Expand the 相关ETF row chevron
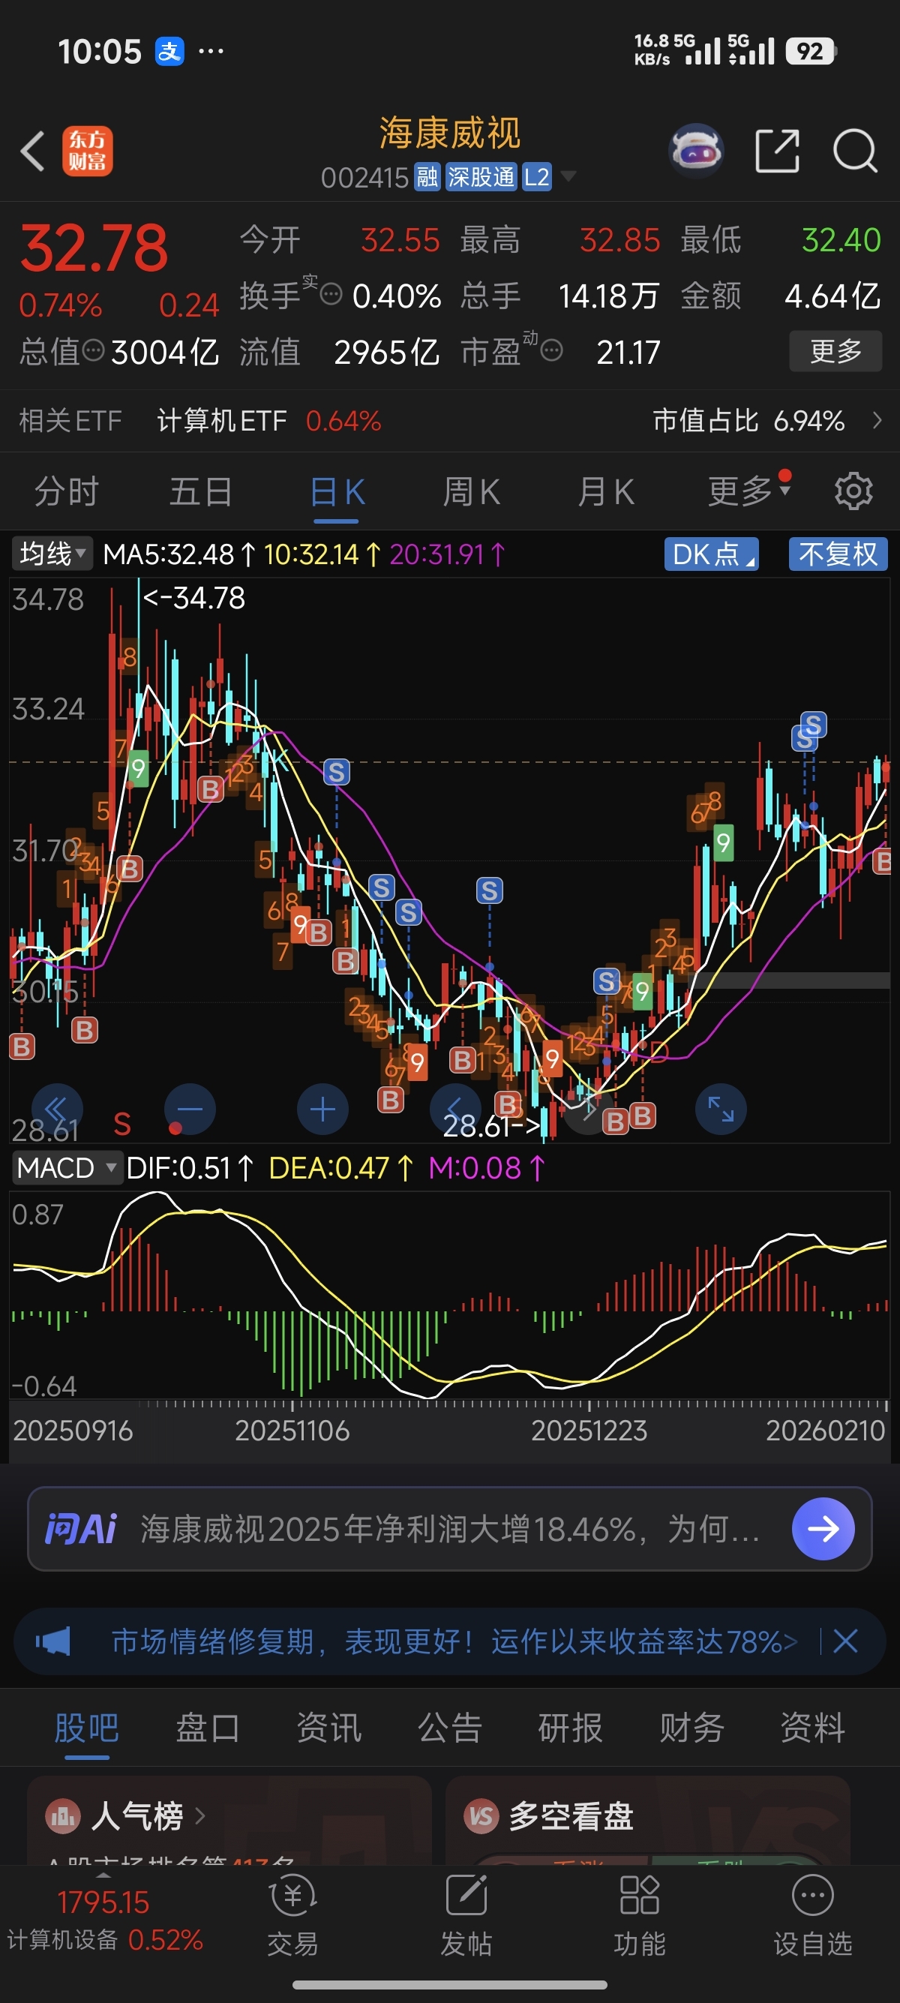This screenshot has height=2003, width=900. [877, 421]
